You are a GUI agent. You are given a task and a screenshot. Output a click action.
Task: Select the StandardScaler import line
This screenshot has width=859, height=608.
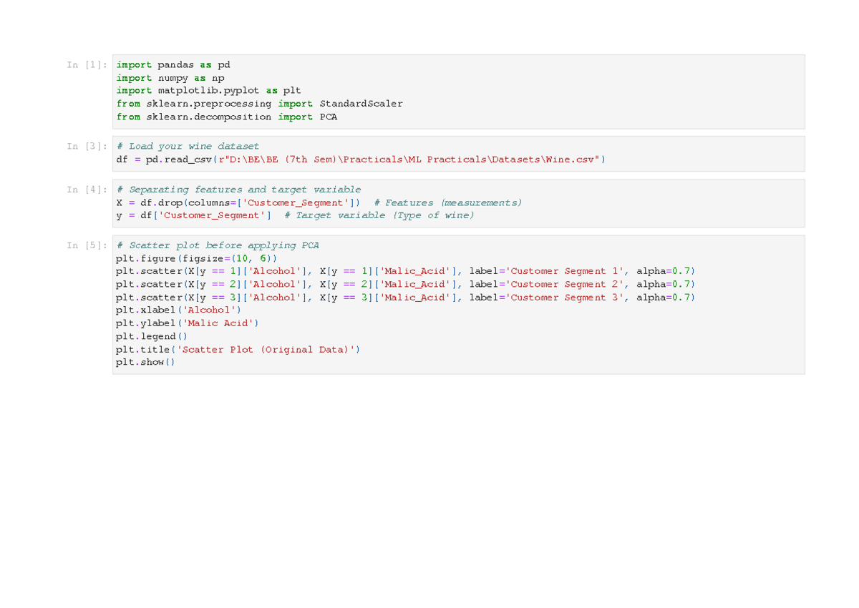pyautogui.click(x=260, y=104)
